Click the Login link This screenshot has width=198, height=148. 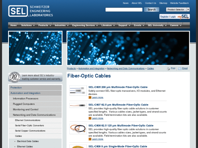tap(173, 17)
